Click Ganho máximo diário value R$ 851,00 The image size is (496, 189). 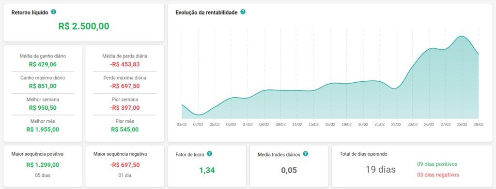[x=43, y=86]
